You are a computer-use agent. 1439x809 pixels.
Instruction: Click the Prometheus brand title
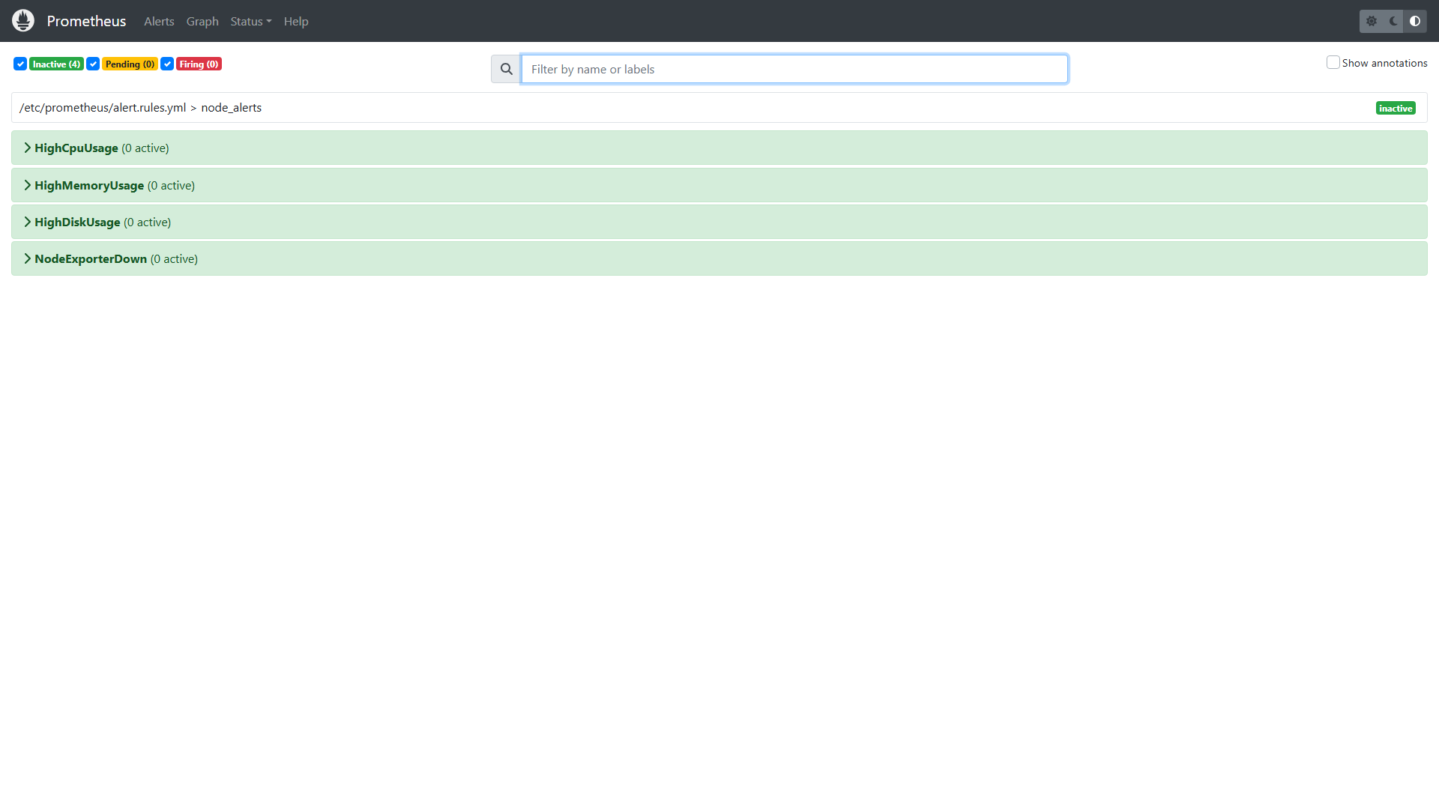pyautogui.click(x=86, y=21)
